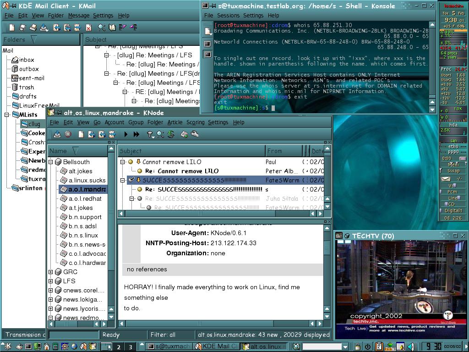
Task: Select 'Re: SUCCESSSS' article from s
Action: tap(203, 189)
